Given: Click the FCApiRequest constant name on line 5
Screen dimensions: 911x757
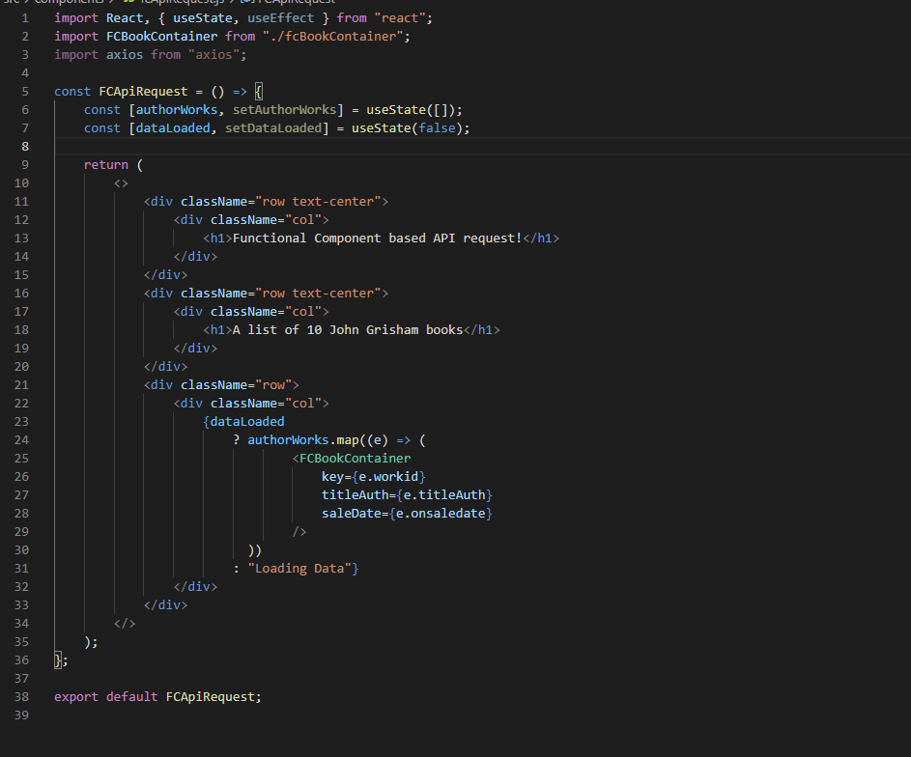Looking at the screenshot, I should 144,92.
